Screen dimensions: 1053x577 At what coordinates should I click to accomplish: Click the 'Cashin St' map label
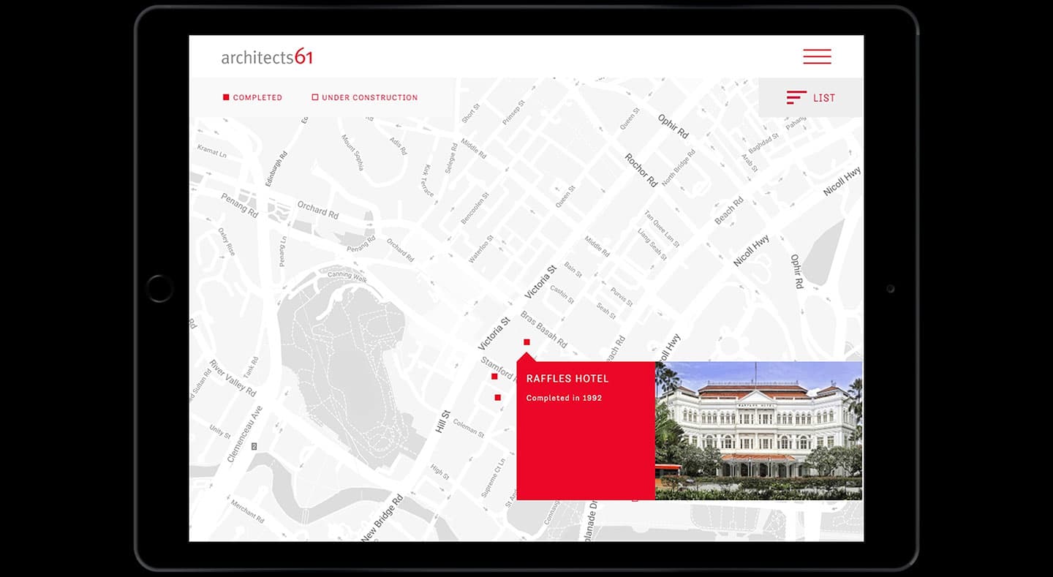point(562,295)
